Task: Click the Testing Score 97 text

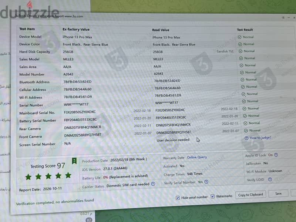Action: pos(48,166)
